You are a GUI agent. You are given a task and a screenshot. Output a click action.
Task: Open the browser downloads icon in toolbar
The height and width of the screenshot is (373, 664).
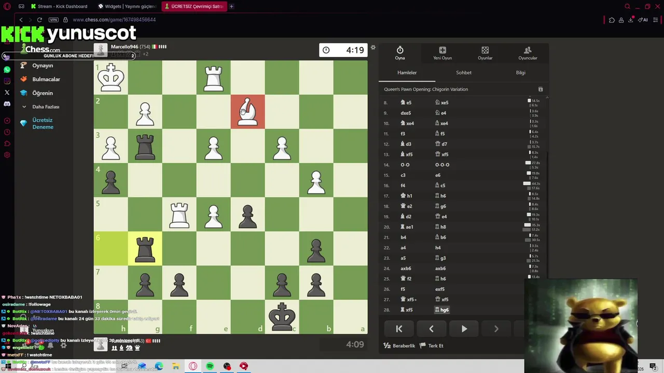click(x=631, y=20)
